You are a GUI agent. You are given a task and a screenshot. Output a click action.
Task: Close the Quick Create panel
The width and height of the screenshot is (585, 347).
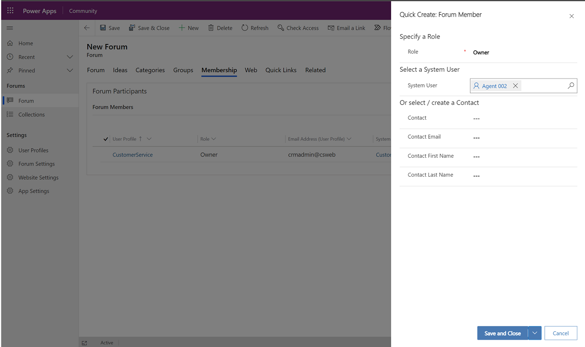point(572,16)
